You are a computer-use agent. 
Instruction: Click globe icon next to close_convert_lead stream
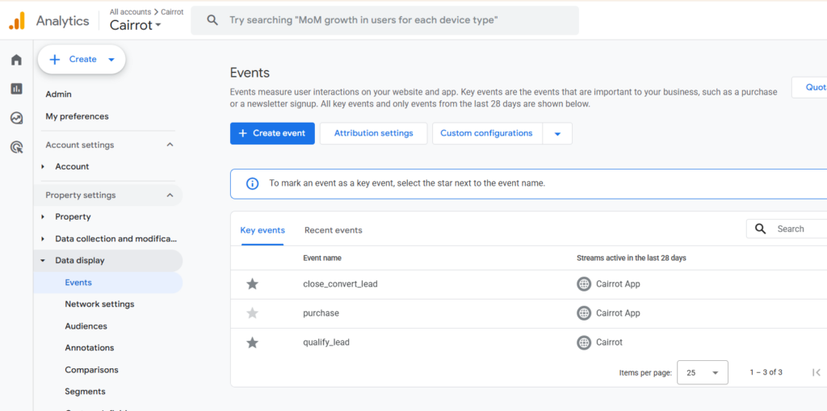584,284
